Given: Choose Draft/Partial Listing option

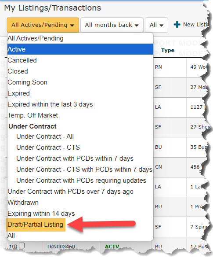Looking at the screenshot, I should pyautogui.click(x=36, y=225).
